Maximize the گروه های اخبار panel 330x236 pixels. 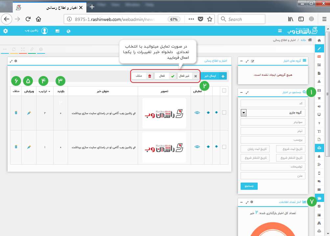tap(247, 61)
